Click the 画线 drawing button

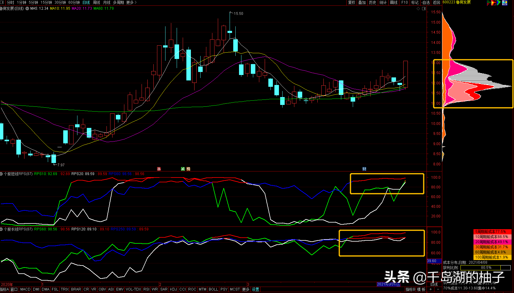tap(394, 2)
